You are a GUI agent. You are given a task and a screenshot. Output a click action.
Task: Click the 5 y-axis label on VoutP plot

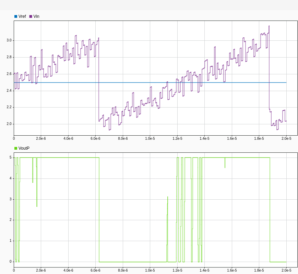(11, 158)
